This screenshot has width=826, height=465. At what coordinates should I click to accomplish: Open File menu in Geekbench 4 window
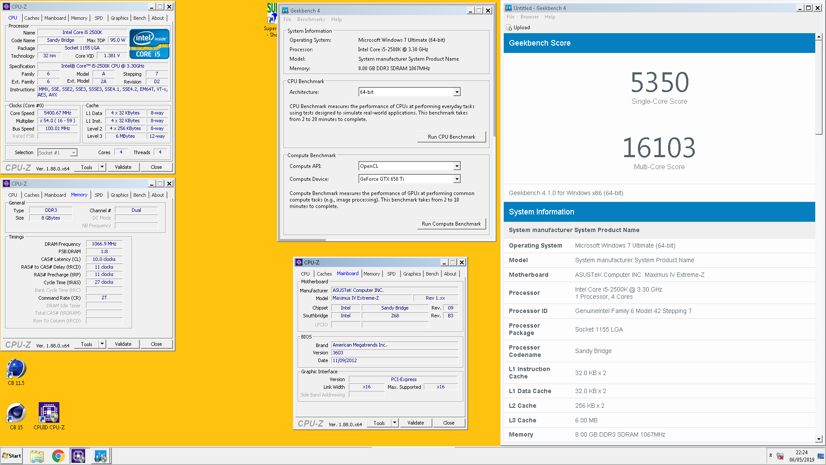287,19
